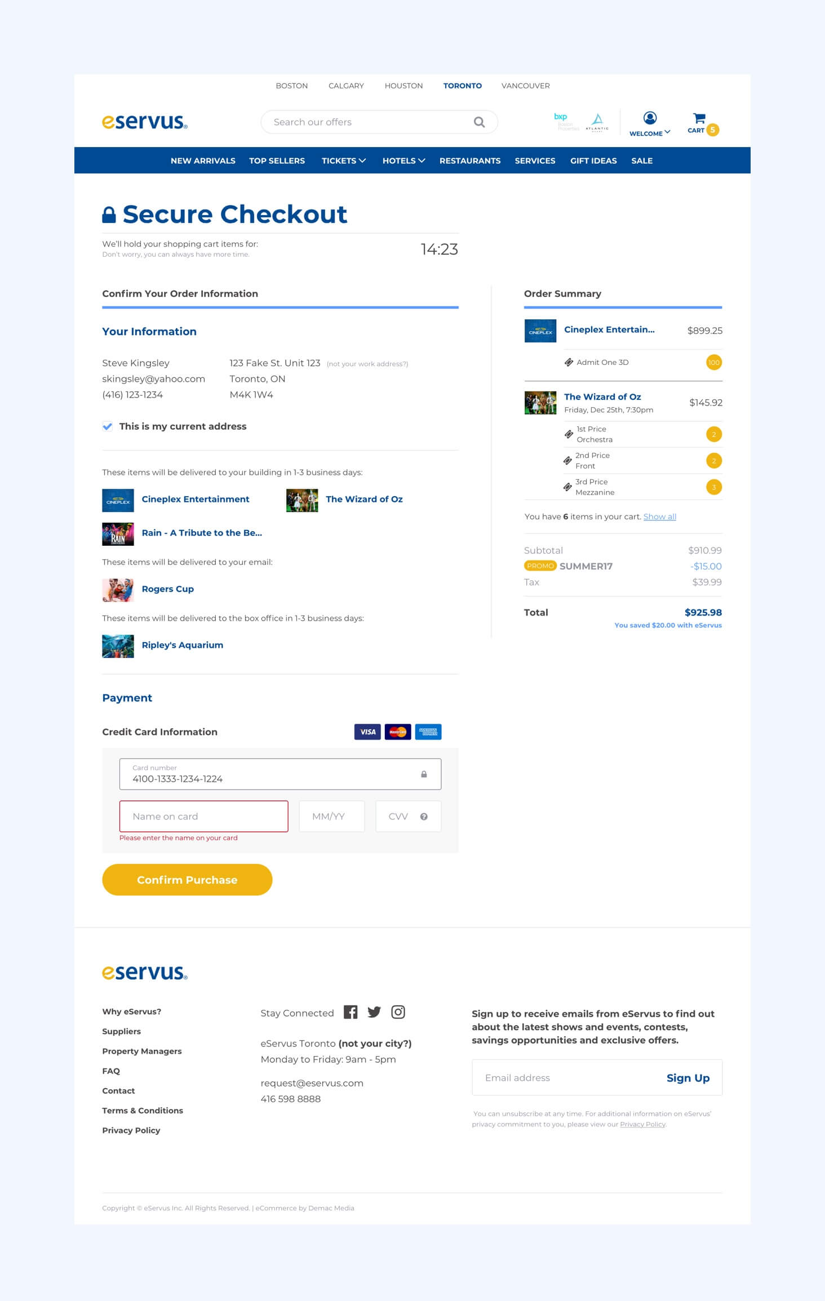Viewport: 825px width, 1301px height.
Task: Open the Sale menu item
Action: (x=642, y=161)
